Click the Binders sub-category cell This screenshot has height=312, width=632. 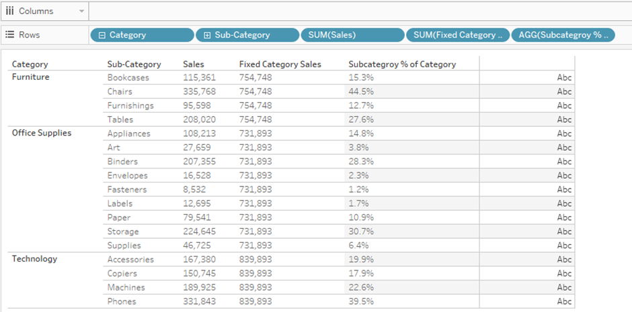pos(122,161)
